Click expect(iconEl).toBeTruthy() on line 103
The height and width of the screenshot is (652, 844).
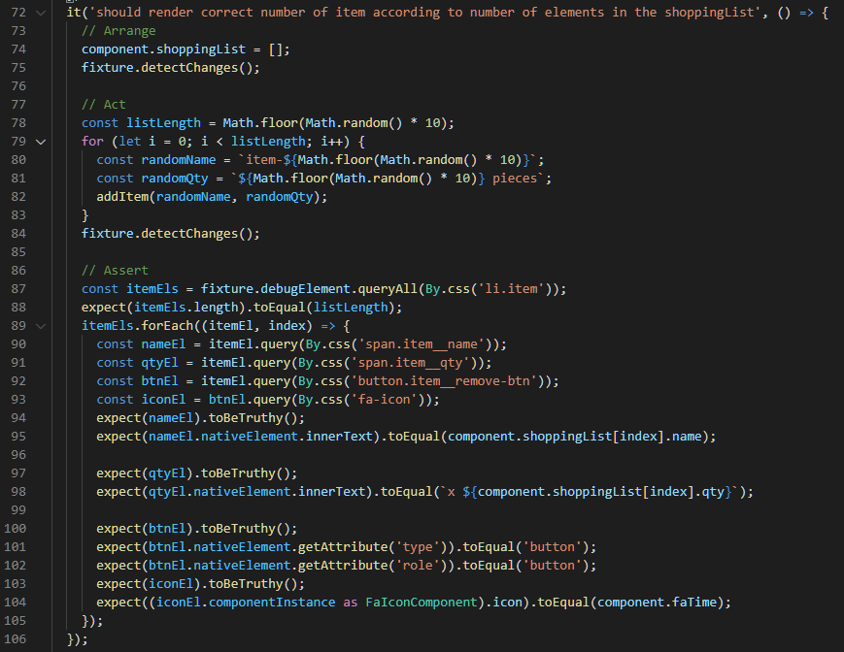(x=201, y=584)
